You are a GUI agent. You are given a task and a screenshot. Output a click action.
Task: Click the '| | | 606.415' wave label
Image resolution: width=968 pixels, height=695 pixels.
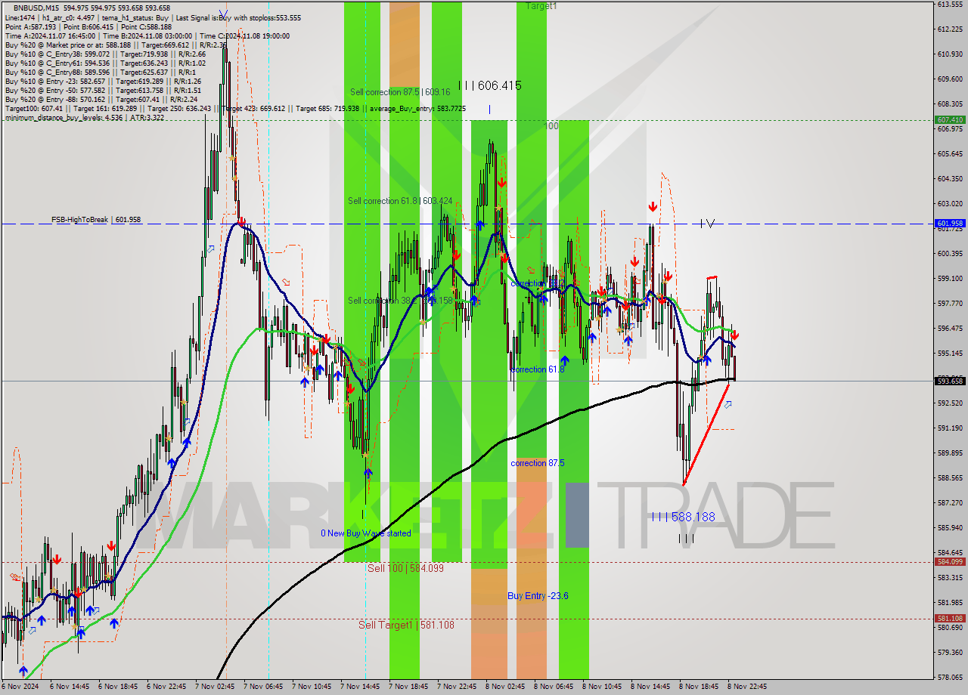(x=490, y=86)
